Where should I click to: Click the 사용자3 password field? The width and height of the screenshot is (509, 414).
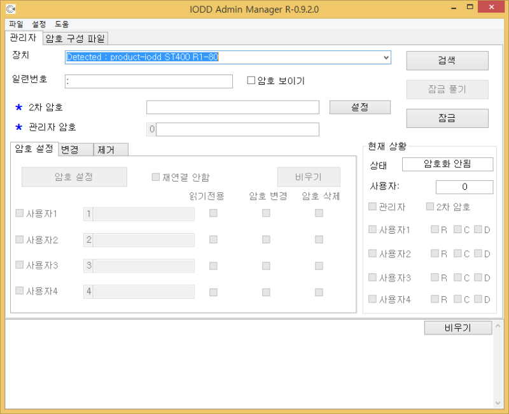[144, 266]
